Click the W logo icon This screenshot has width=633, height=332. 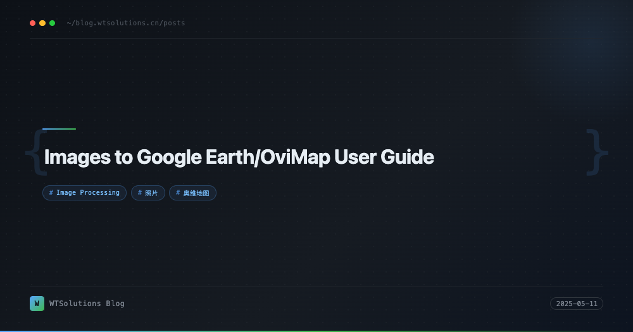(37, 304)
